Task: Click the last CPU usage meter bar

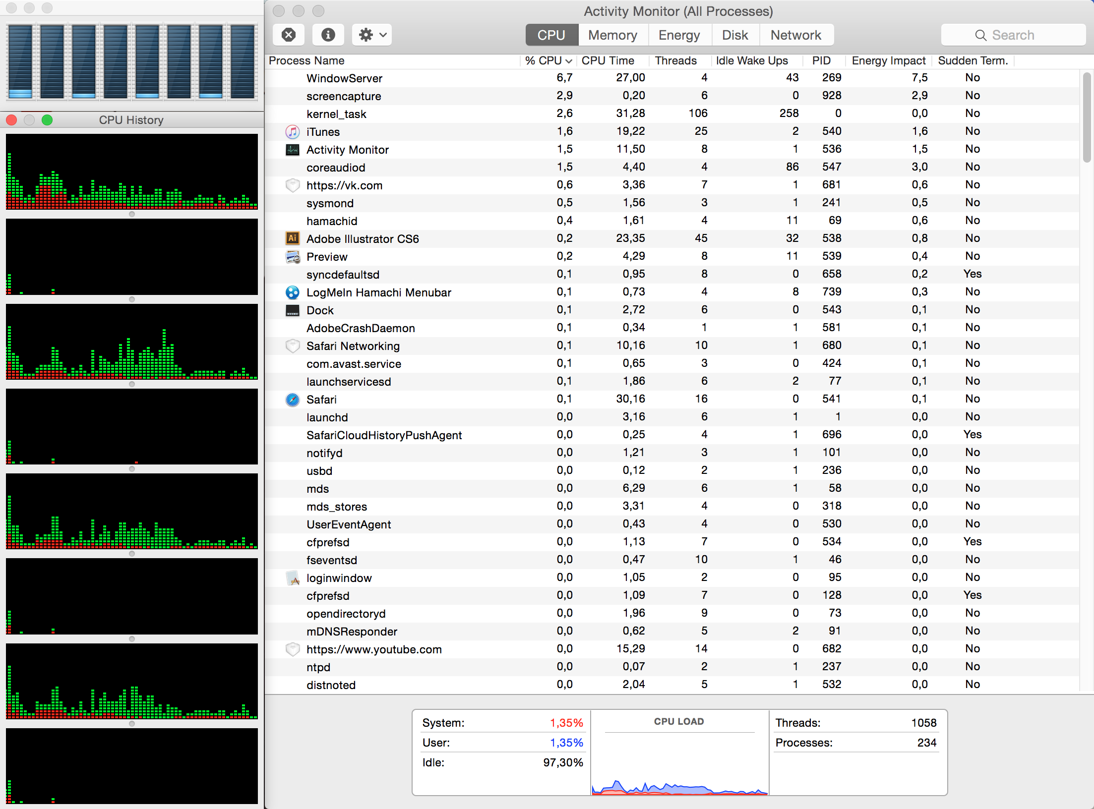Action: (243, 61)
